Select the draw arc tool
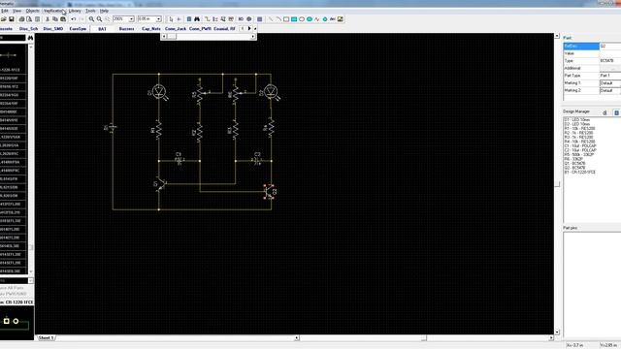Viewport: 621px width, 349px height. pyautogui.click(x=278, y=19)
